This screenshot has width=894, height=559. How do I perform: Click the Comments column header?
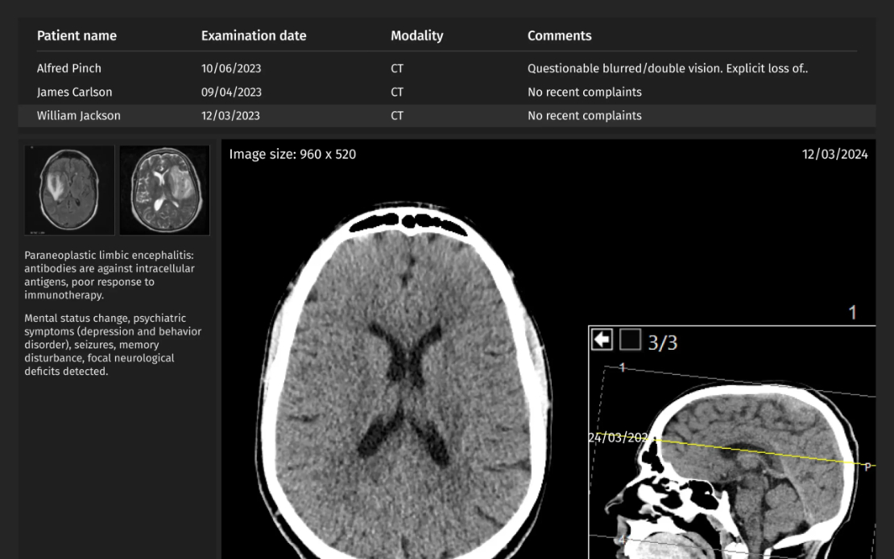tap(559, 36)
